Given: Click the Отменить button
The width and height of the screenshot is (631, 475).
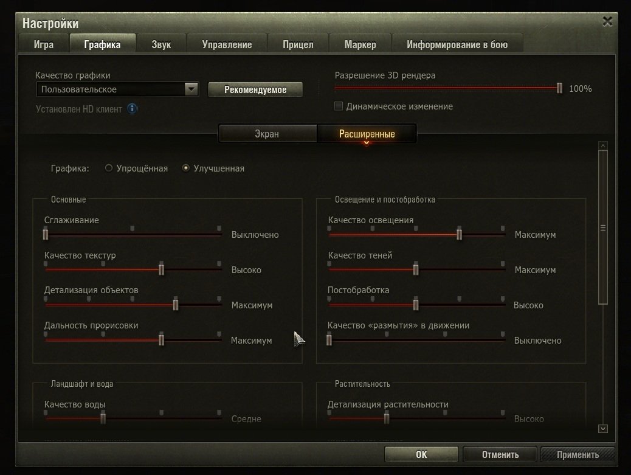Looking at the screenshot, I should click(500, 454).
